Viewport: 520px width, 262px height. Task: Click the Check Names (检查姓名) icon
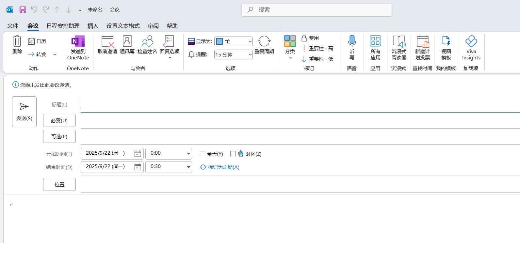pyautogui.click(x=147, y=42)
